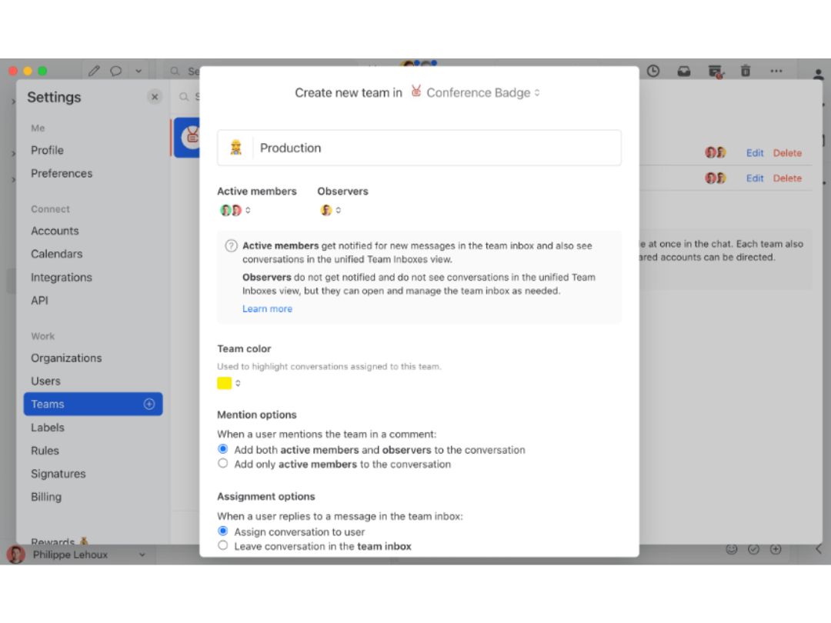Open the Active members selector
The height and width of the screenshot is (623, 831).
(x=235, y=210)
